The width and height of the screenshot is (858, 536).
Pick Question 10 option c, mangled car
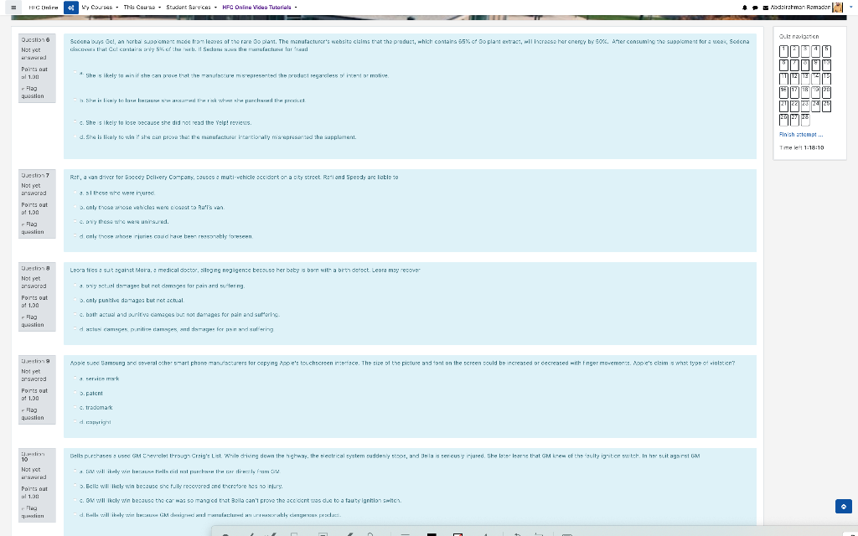pyautogui.click(x=75, y=500)
